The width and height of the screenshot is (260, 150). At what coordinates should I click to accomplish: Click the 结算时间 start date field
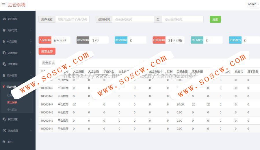tap(133, 19)
